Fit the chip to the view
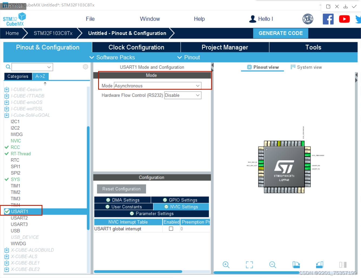This screenshot has width=361, height=278. pyautogui.click(x=249, y=265)
